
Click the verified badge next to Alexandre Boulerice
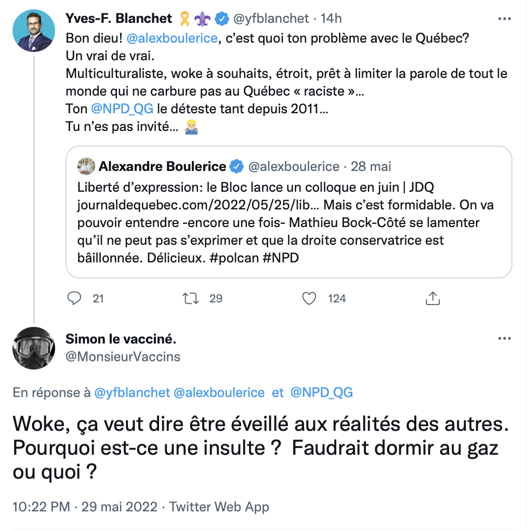[236, 167]
